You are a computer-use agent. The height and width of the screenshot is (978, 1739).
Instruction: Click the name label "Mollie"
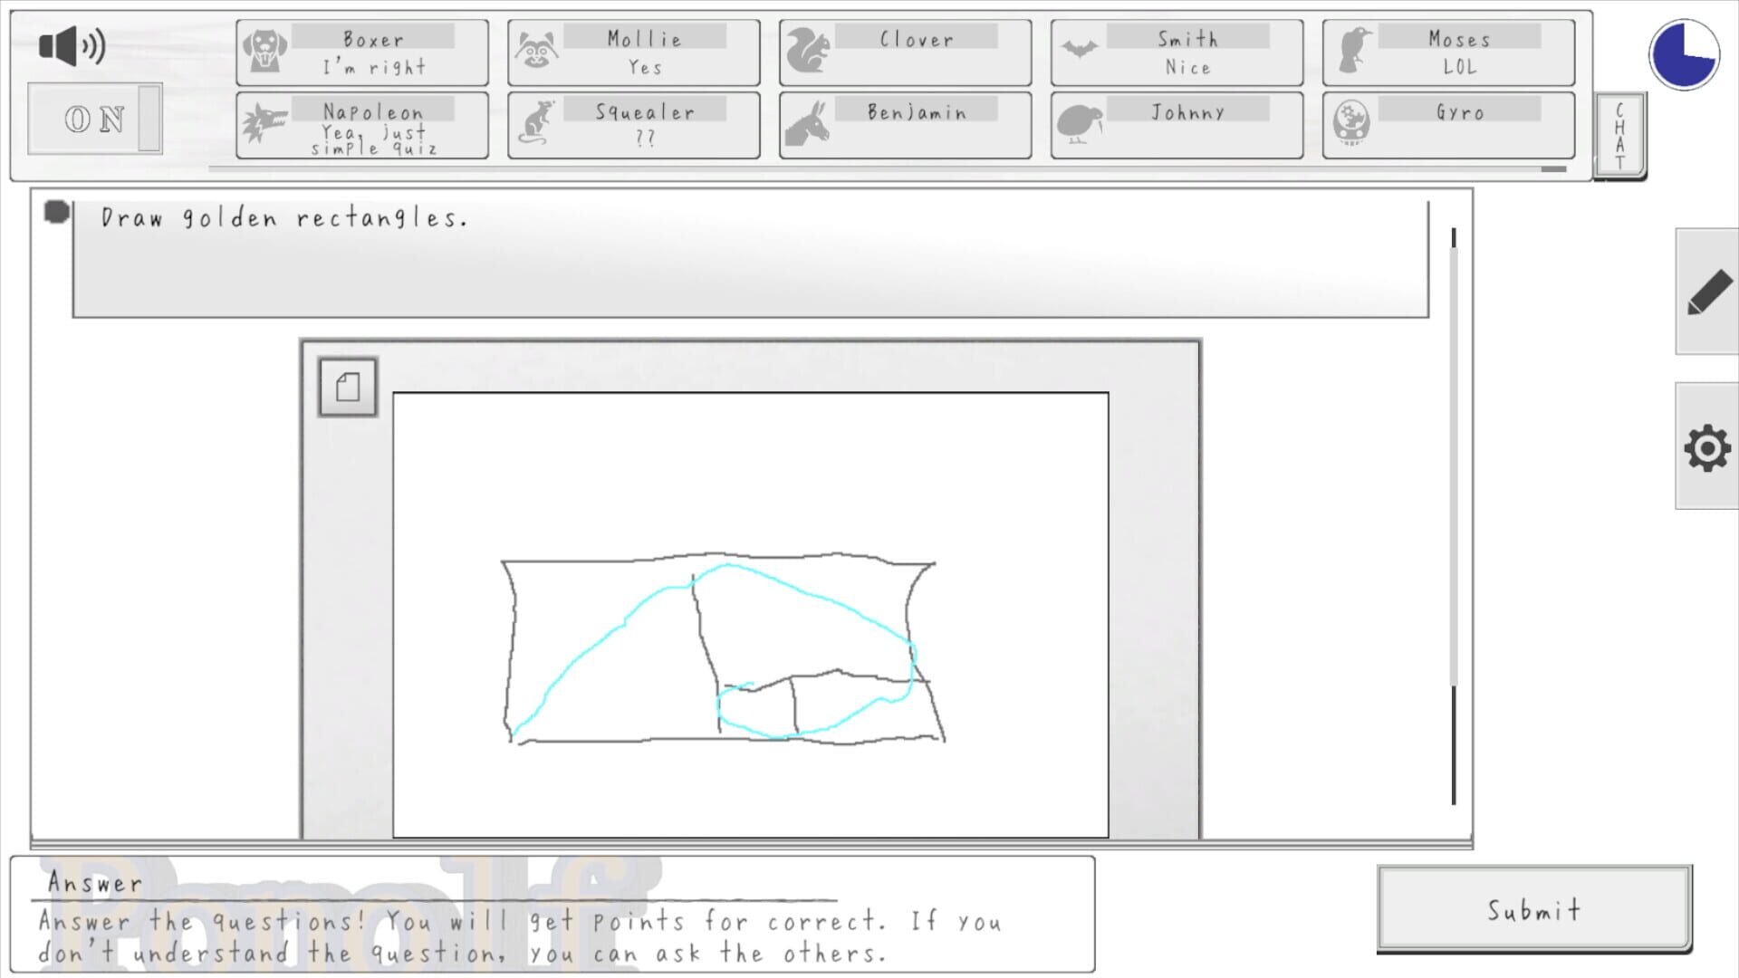point(644,39)
